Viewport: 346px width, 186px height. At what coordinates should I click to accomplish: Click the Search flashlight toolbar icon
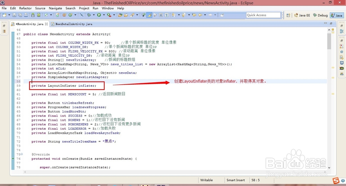click(x=132, y=15)
